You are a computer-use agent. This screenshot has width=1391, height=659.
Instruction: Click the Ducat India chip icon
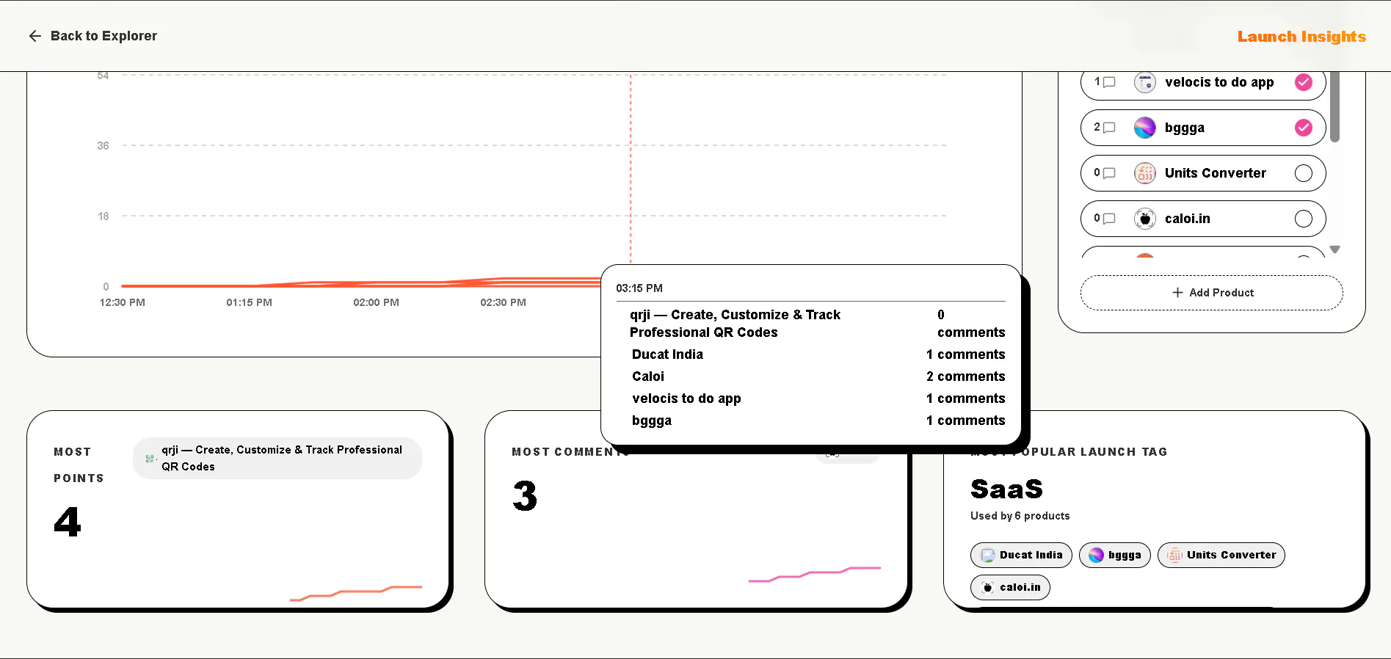pos(988,556)
